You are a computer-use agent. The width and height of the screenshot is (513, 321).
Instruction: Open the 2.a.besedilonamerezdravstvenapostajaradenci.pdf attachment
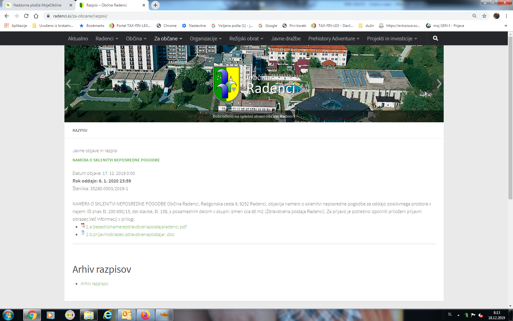coord(136,227)
